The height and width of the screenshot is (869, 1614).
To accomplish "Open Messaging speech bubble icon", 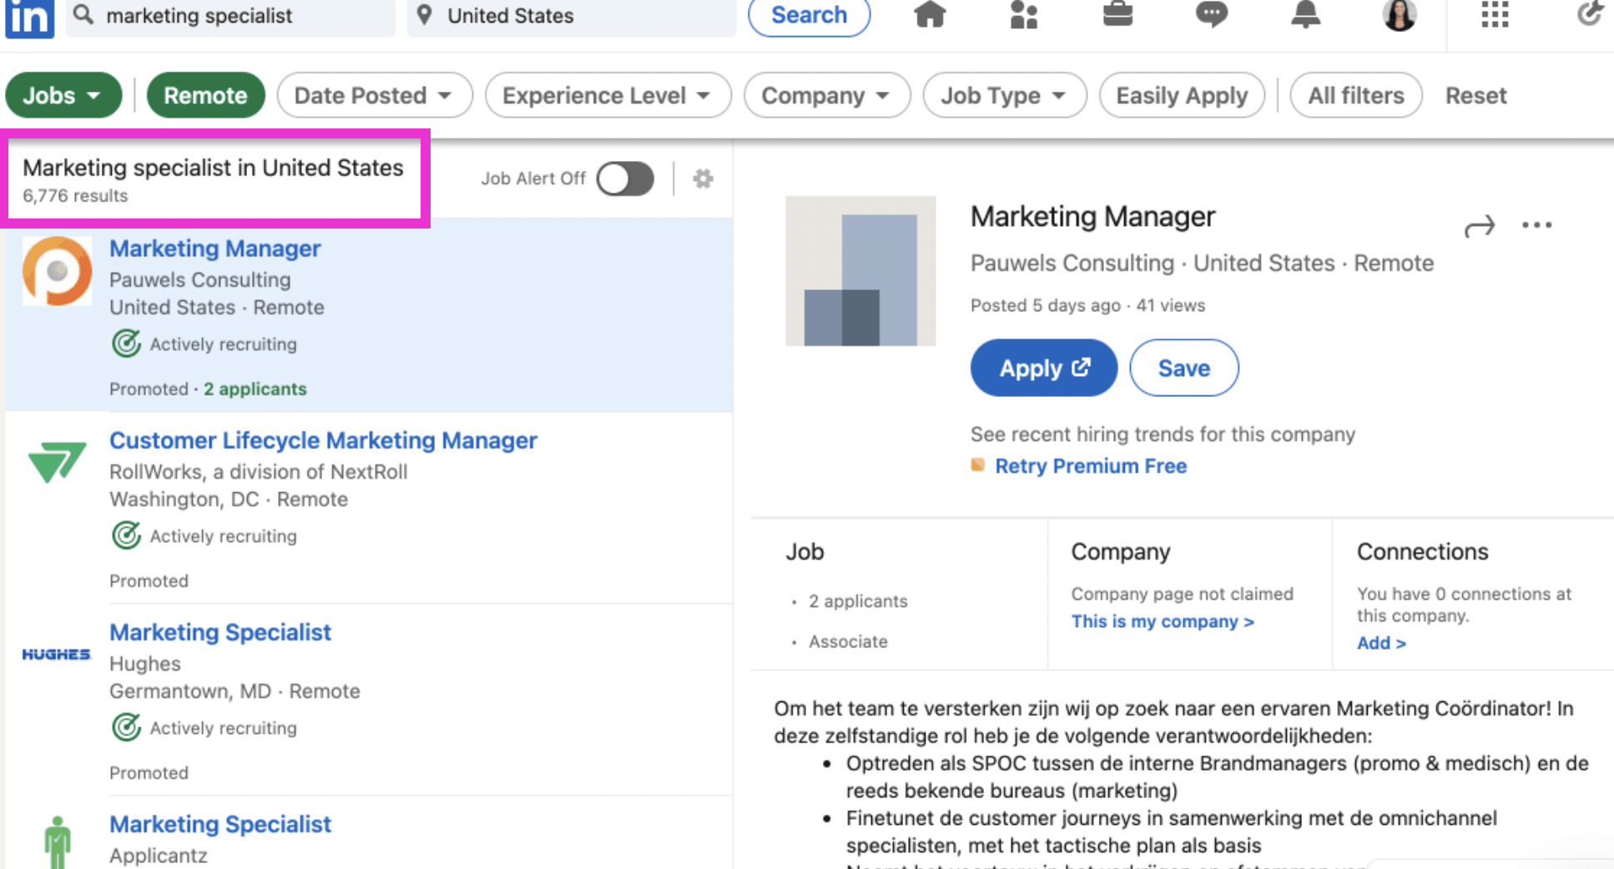I will (1211, 15).
